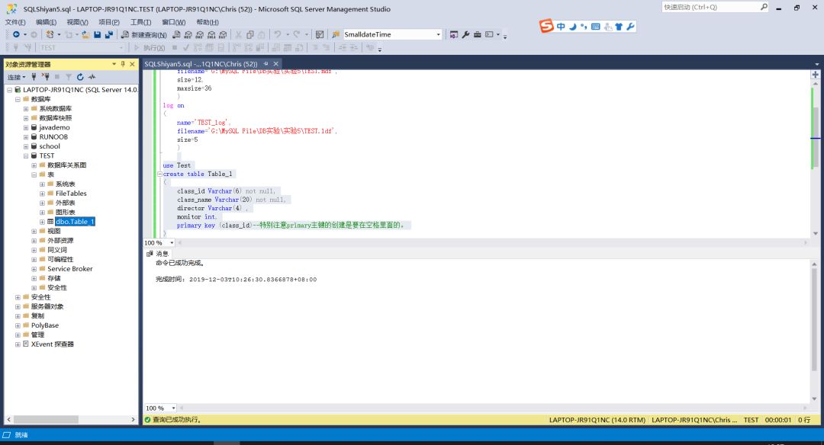Click the 新建查询(N) button
Viewport: 824px width, 445px height.
[143, 34]
